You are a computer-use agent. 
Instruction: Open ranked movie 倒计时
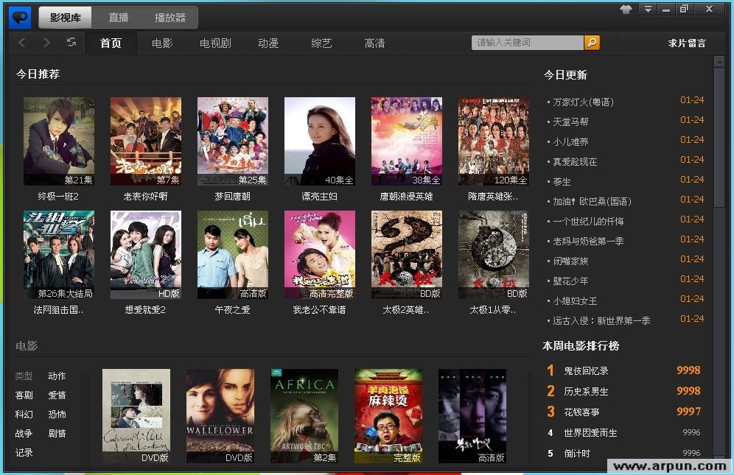coord(577,454)
